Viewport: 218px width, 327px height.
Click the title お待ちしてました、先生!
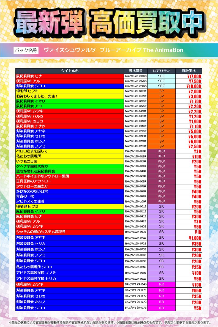pos(37,96)
